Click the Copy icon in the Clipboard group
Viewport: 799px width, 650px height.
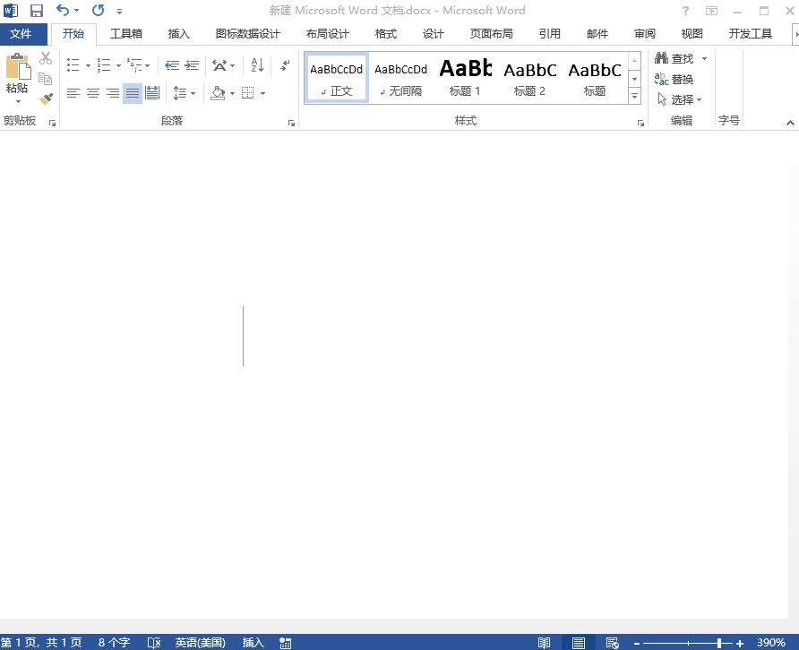(45, 79)
